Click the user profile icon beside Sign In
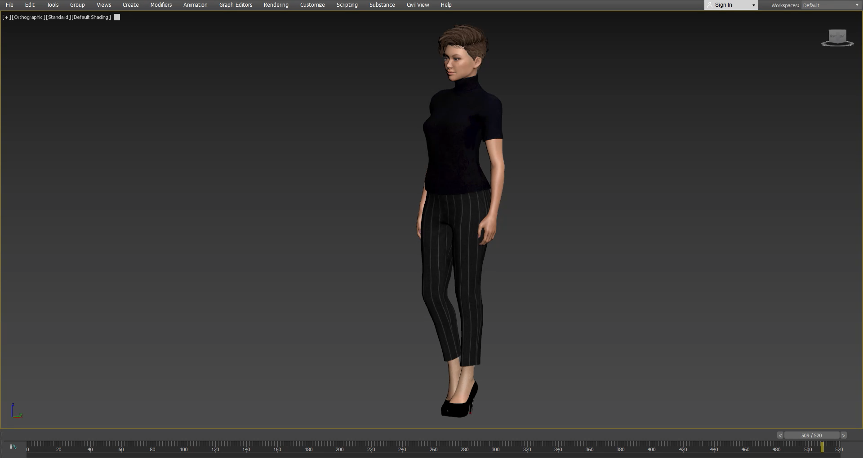Viewport: 863px width, 458px height. 710,5
